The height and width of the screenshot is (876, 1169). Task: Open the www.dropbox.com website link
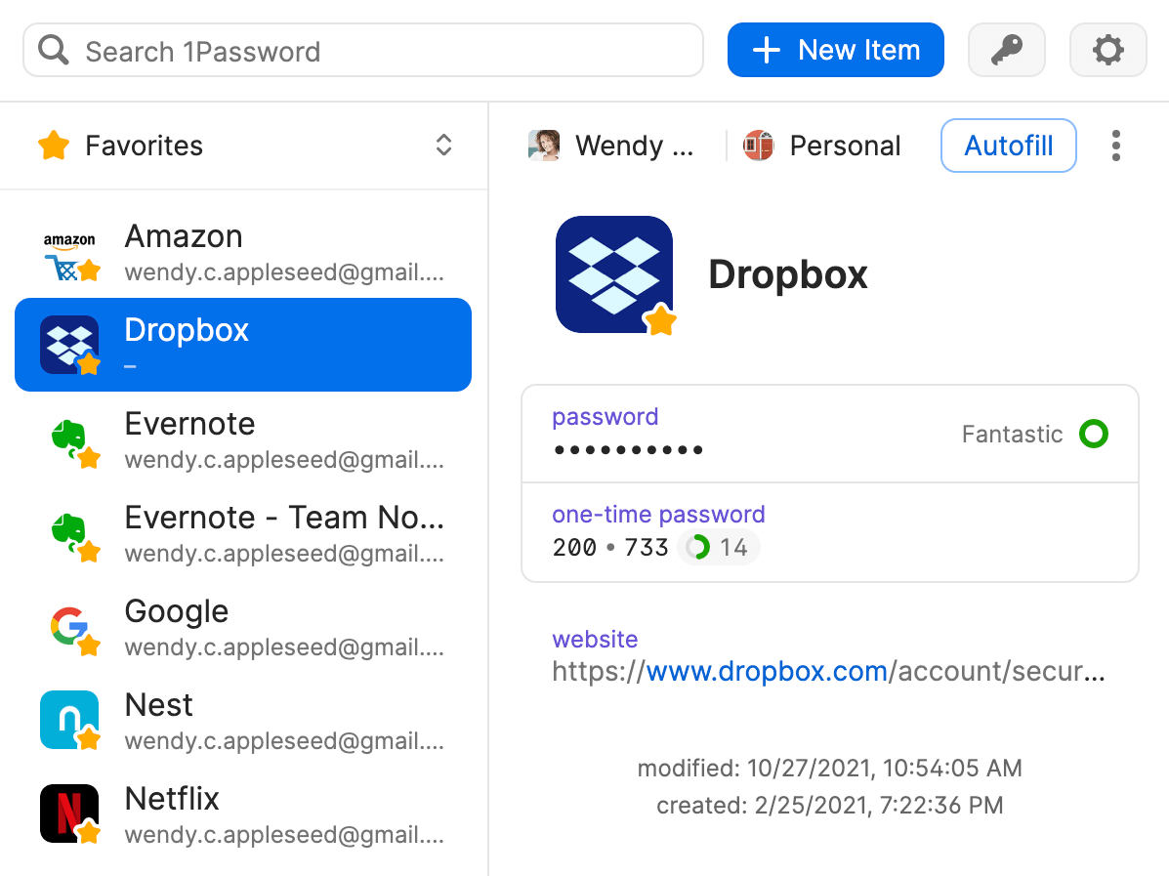tap(767, 671)
